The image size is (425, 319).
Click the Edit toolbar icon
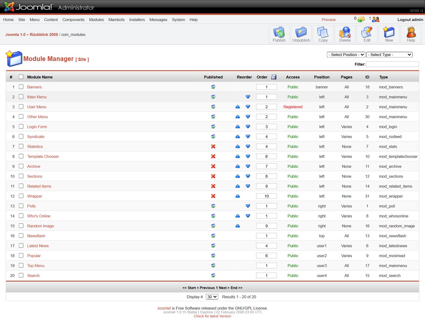(x=367, y=34)
